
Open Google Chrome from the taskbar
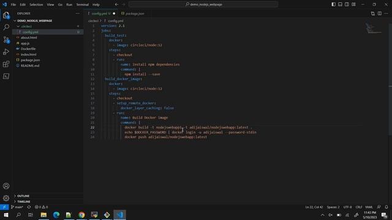click(x=81, y=215)
